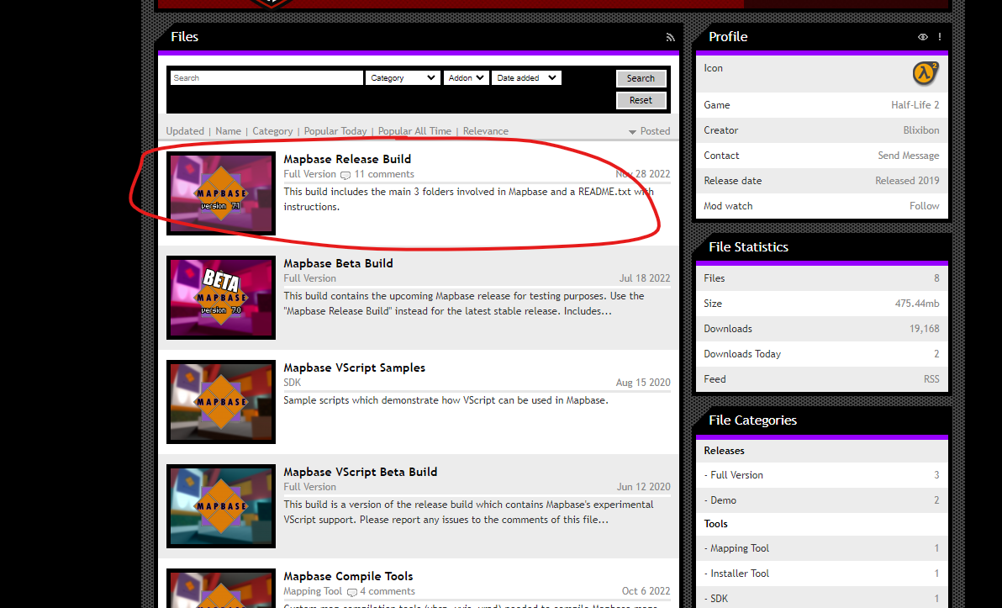Open Mapbase Beta Build thumbnail
Screen dimensions: 1002x608
(221, 298)
